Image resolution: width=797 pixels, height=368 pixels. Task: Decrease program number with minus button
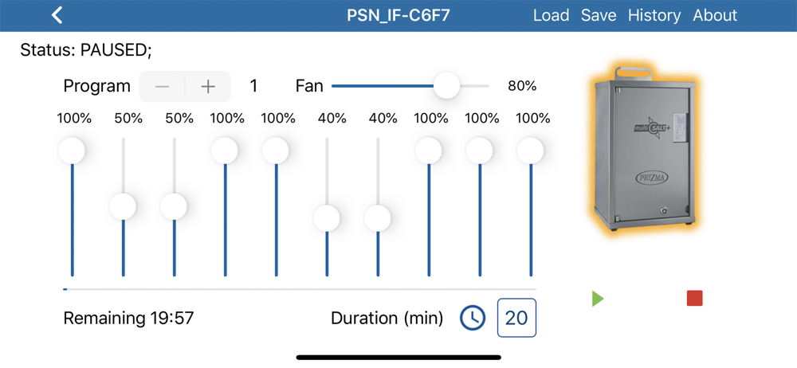click(x=163, y=86)
